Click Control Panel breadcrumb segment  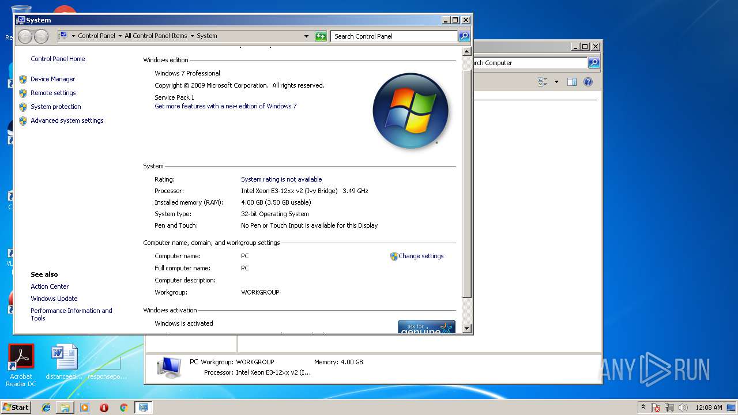tap(97, 36)
